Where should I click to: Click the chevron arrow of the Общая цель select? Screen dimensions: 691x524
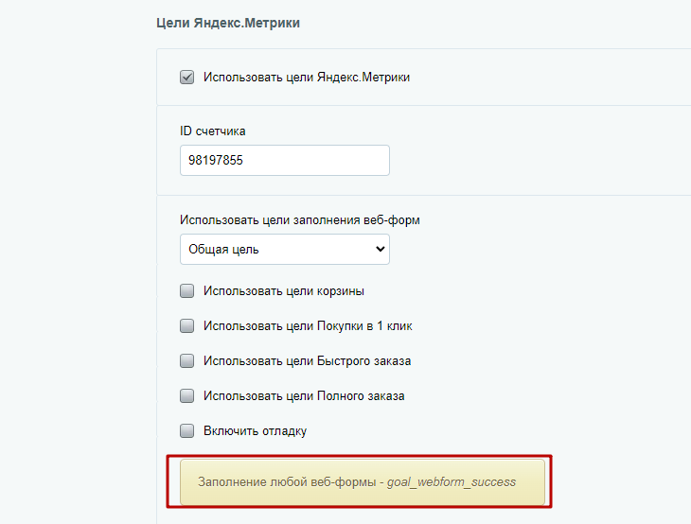[x=380, y=249]
